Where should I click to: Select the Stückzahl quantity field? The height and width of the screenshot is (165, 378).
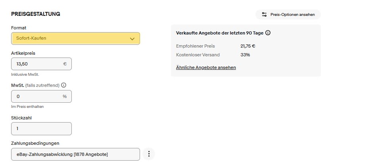[x=42, y=129]
